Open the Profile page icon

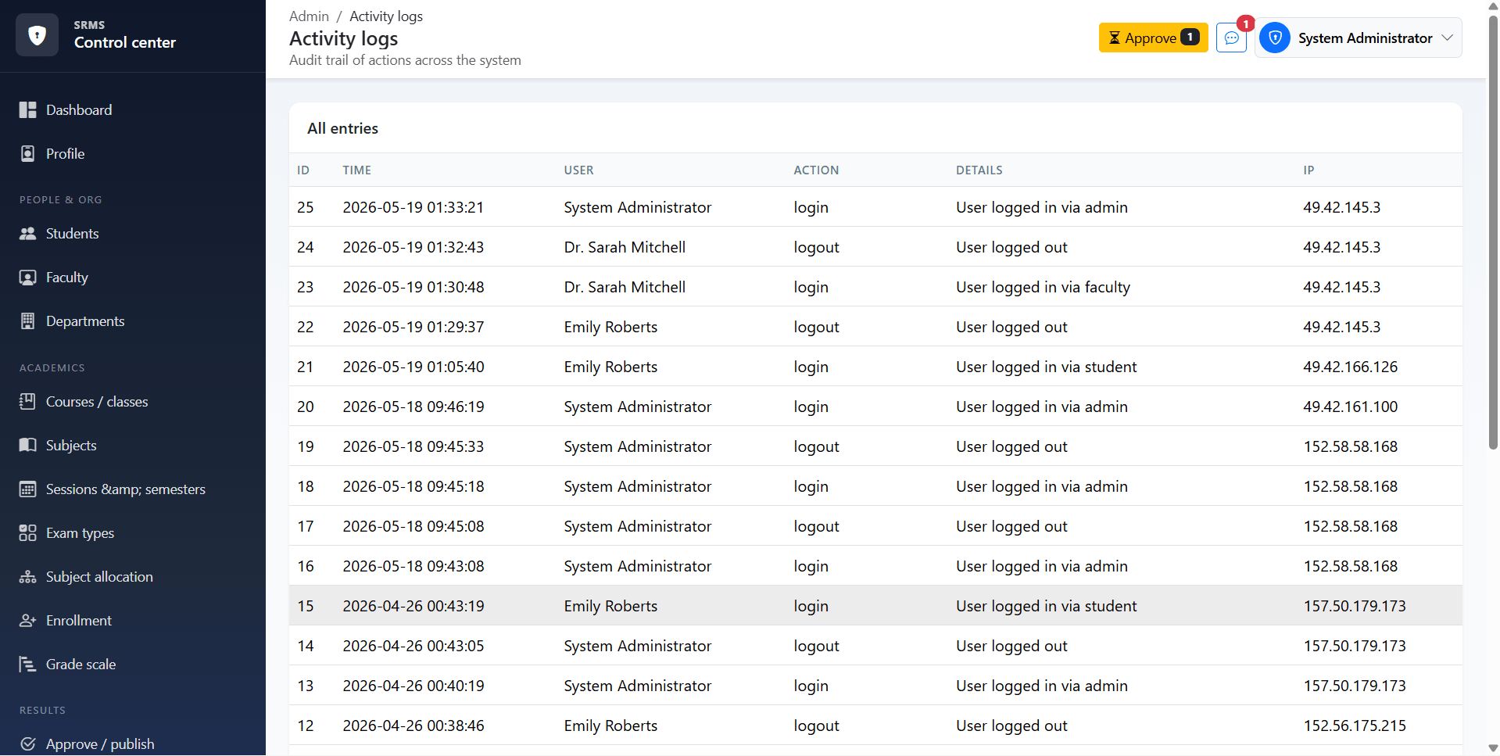tap(27, 154)
